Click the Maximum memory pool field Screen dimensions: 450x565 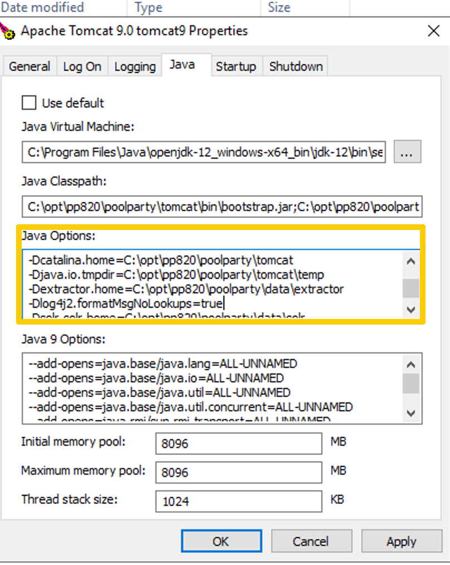[x=239, y=473]
